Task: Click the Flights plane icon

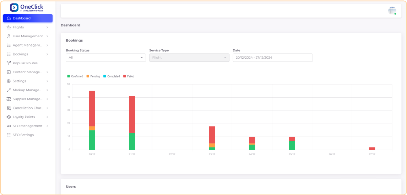Action: [x=9, y=27]
